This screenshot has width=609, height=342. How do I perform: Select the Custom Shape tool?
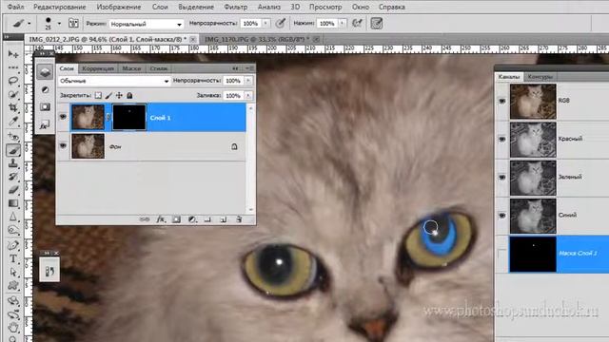pyautogui.click(x=13, y=286)
